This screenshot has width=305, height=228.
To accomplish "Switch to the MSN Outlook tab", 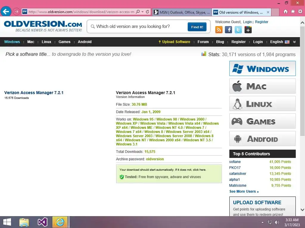I will pos(182,12).
